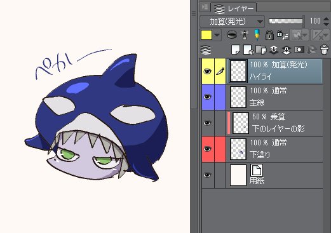Set as reference layer lighthouse icon

click(245, 35)
